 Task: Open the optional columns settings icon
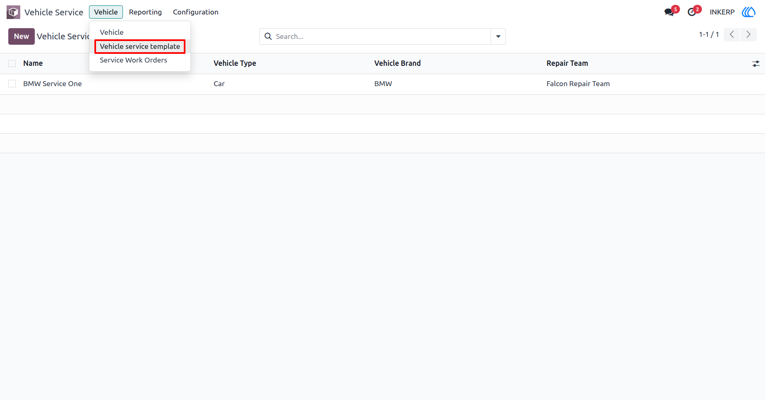[x=756, y=63]
